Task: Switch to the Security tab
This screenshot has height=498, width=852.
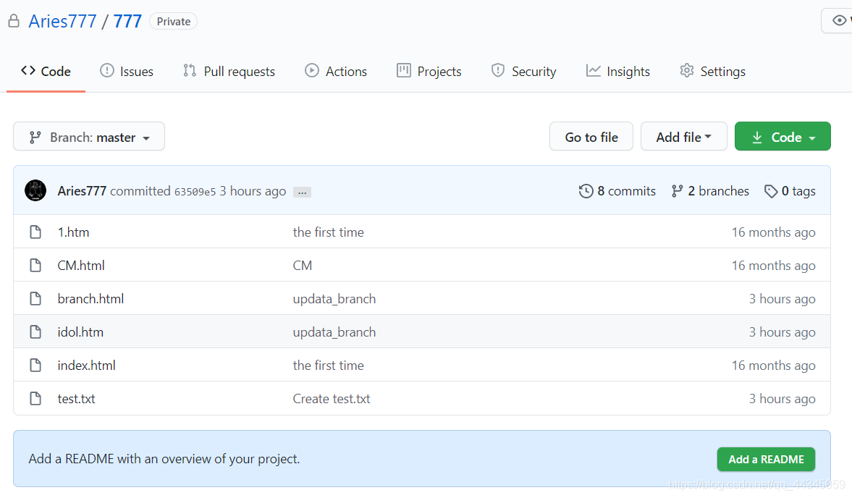Action: coord(524,71)
